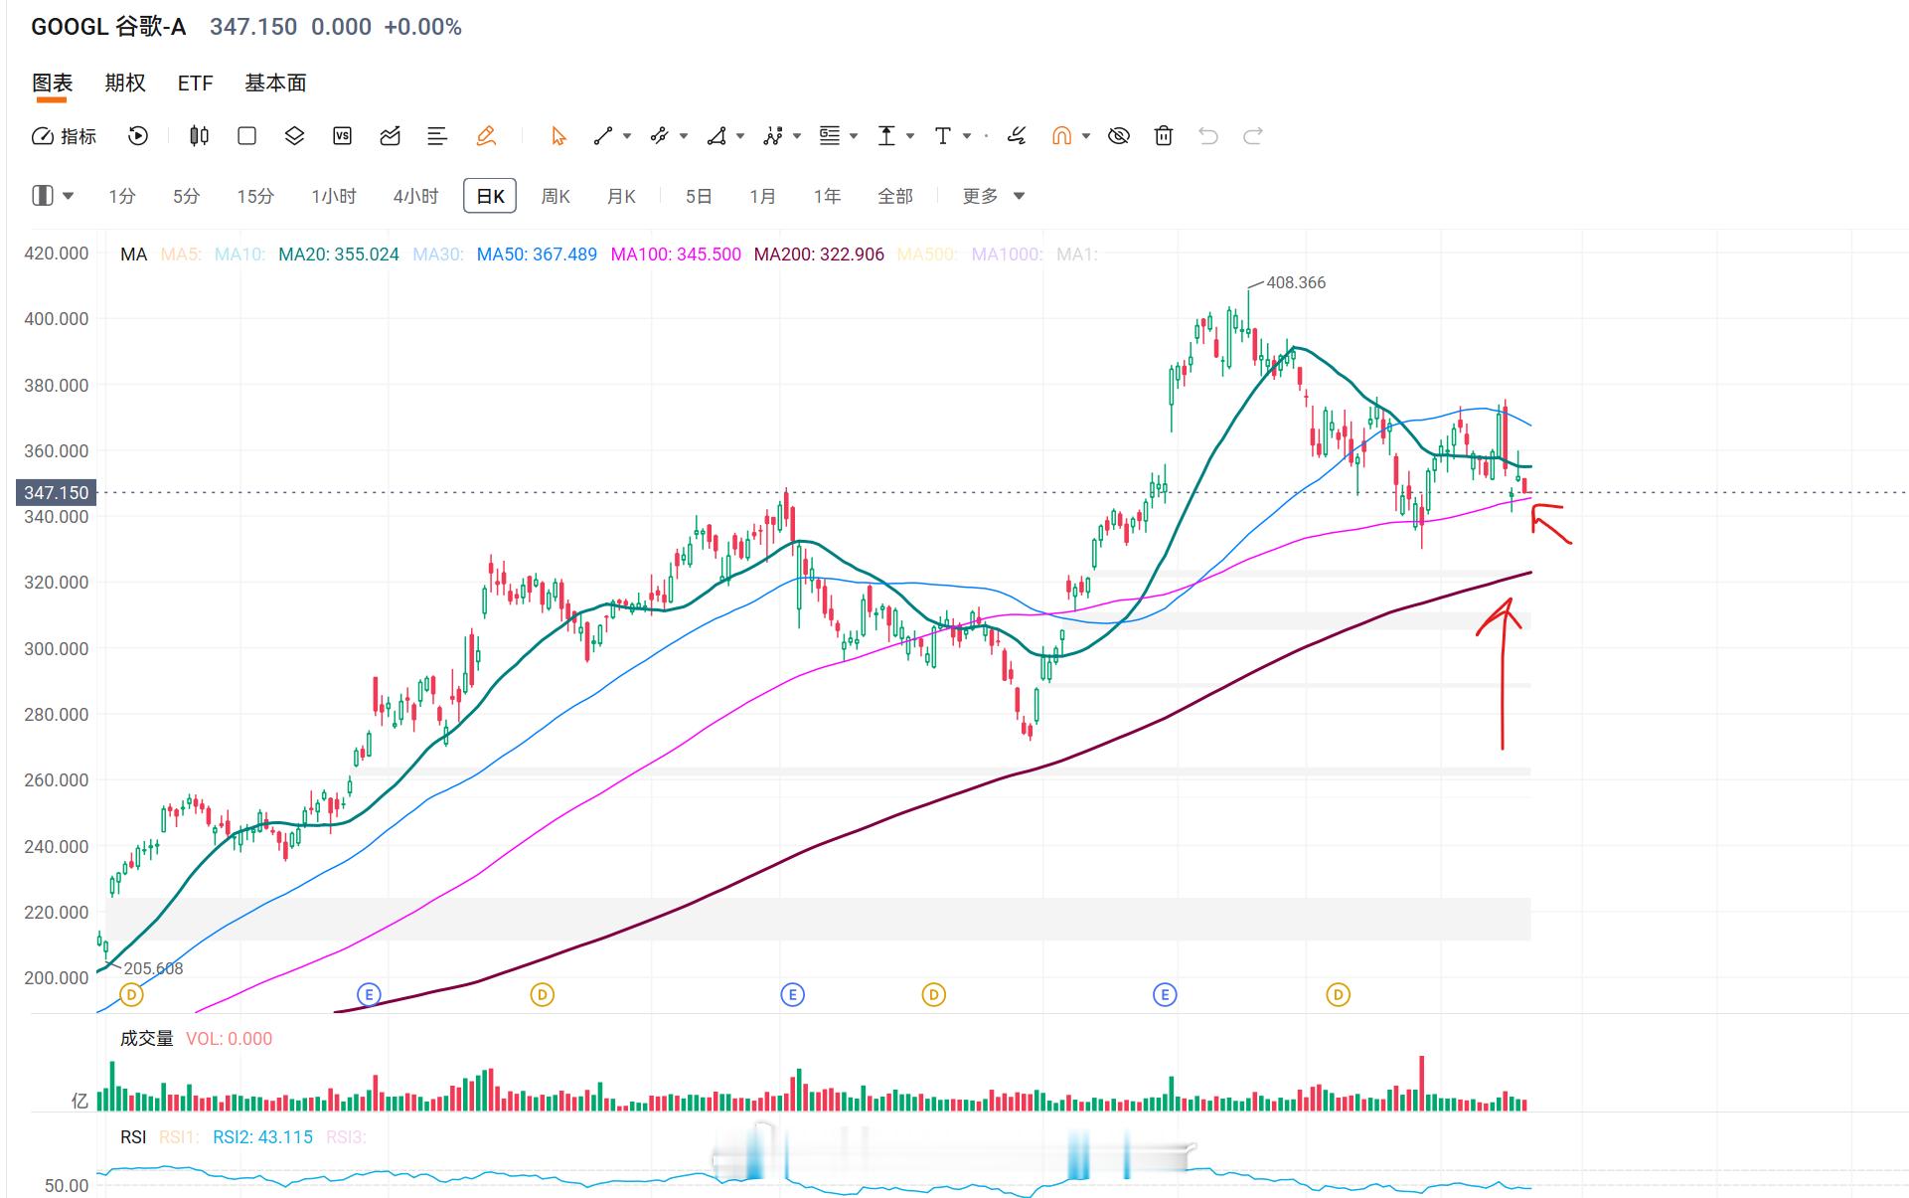Toggle the MA10 moving average label
The image size is (1909, 1198).
(239, 255)
